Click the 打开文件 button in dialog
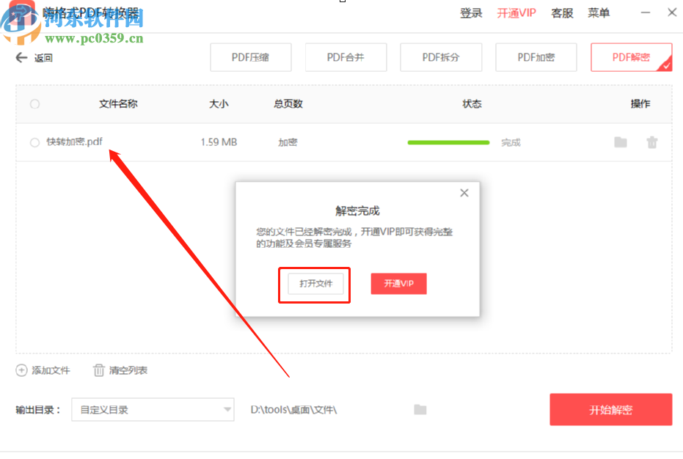This screenshot has height=459, width=683. [x=314, y=284]
